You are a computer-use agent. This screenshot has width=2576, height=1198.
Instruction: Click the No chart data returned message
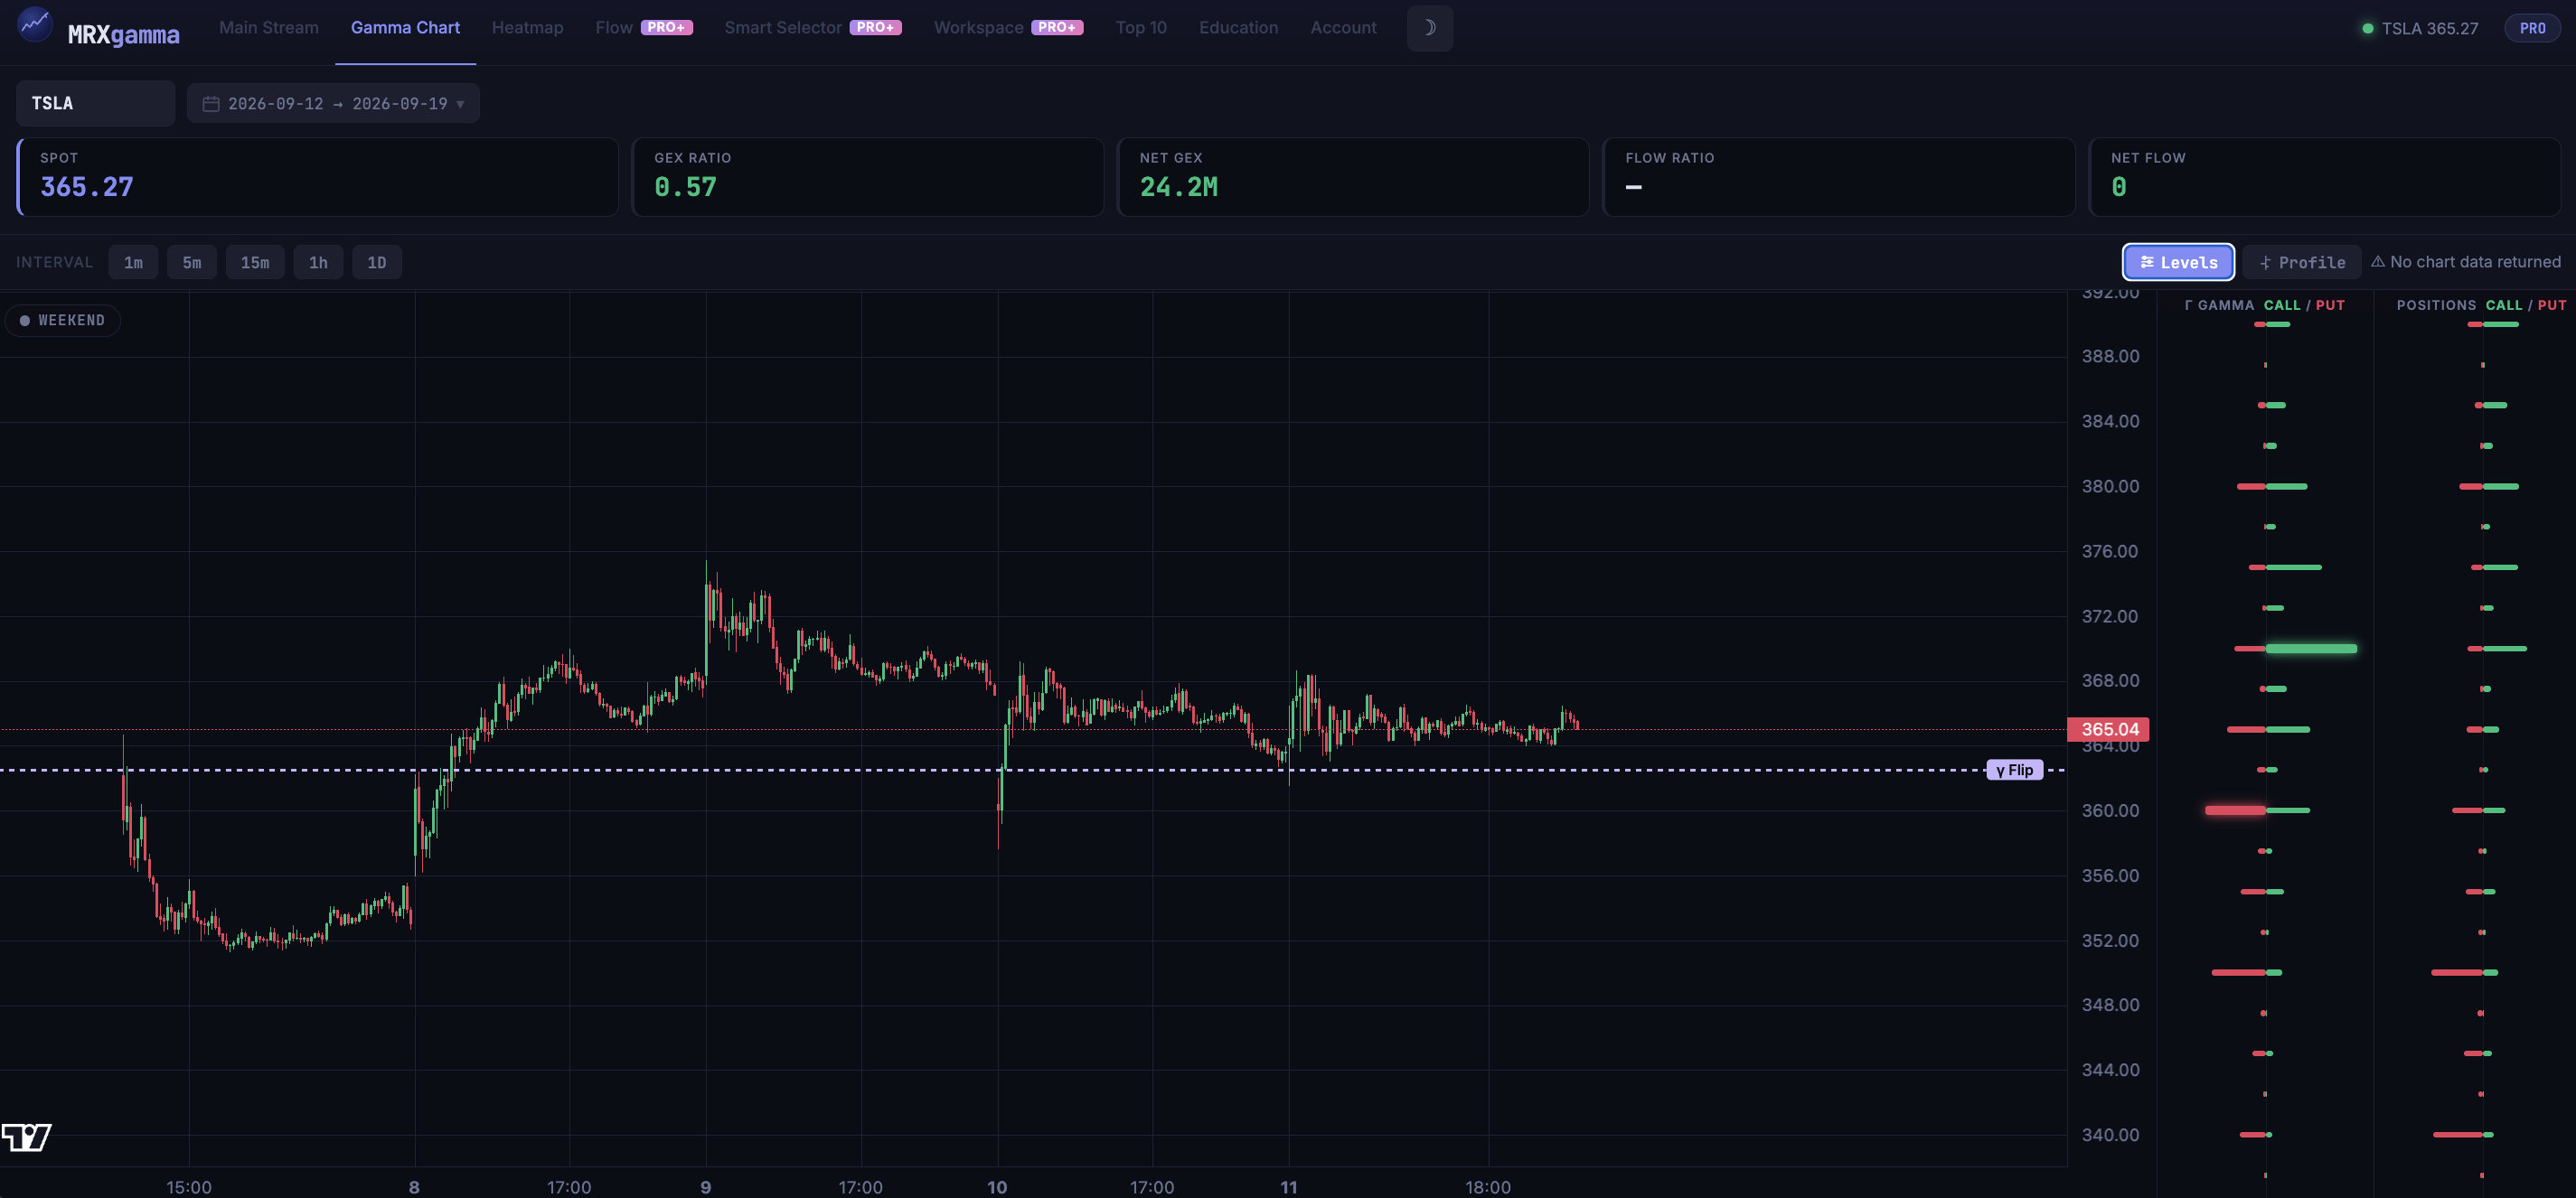[2475, 262]
